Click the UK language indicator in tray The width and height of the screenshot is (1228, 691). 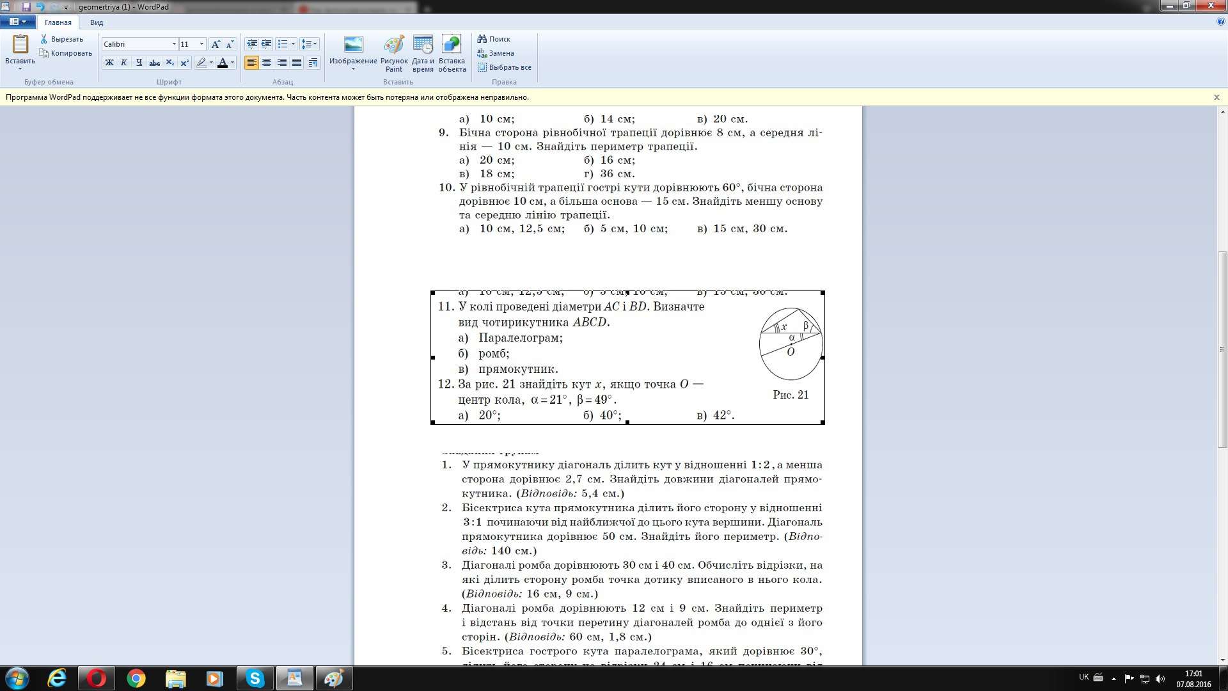pyautogui.click(x=1083, y=677)
